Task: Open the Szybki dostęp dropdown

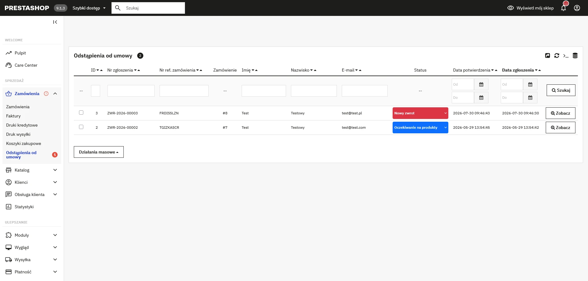Action: click(89, 8)
